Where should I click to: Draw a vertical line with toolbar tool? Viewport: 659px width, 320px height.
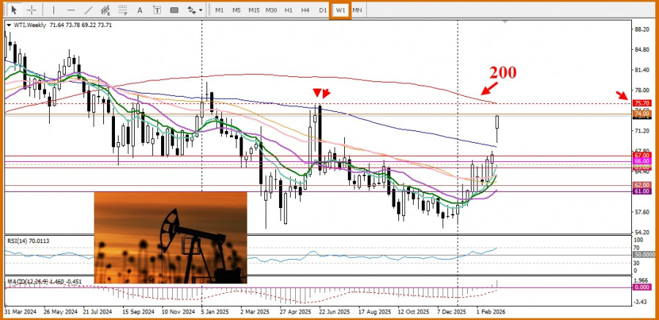(53, 10)
